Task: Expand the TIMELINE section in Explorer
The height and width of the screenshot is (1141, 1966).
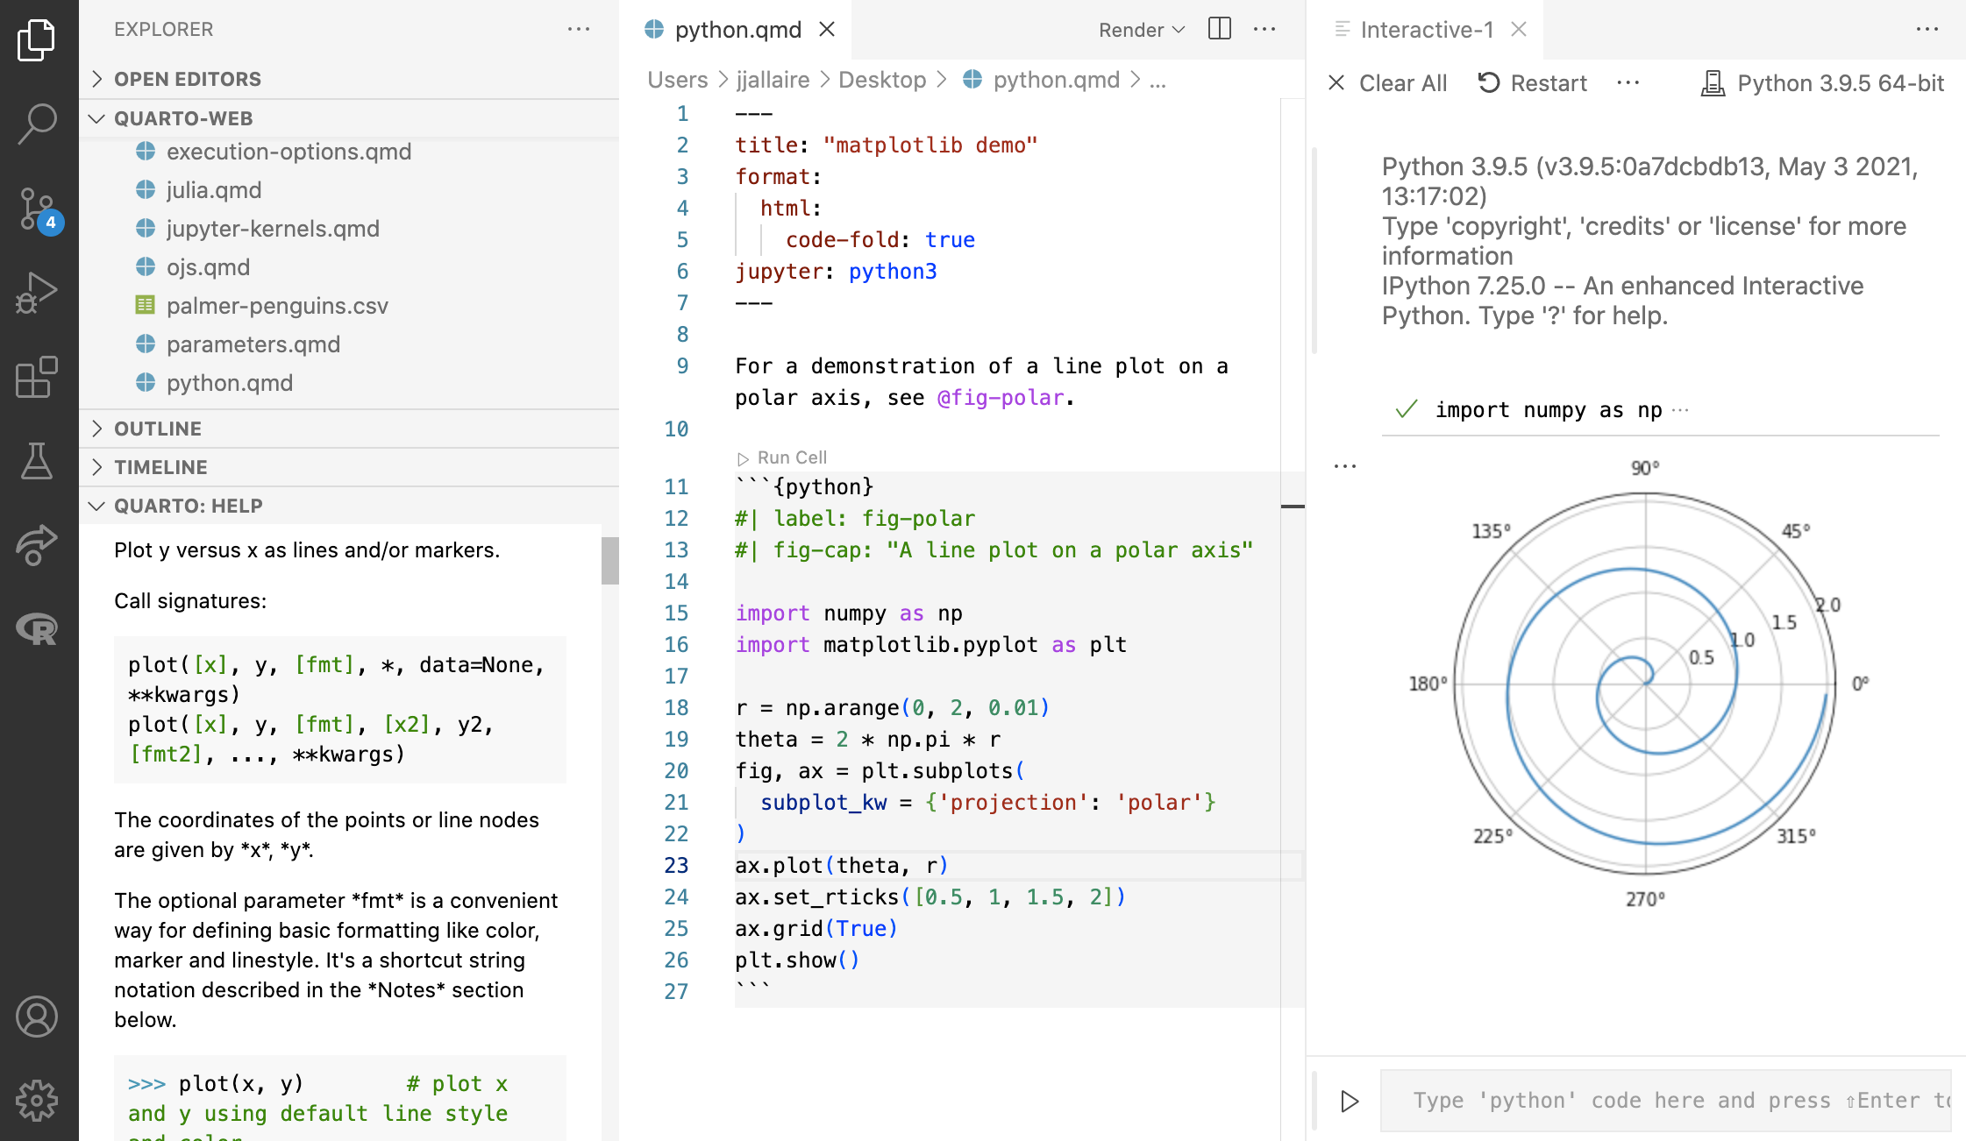Action: point(161,466)
